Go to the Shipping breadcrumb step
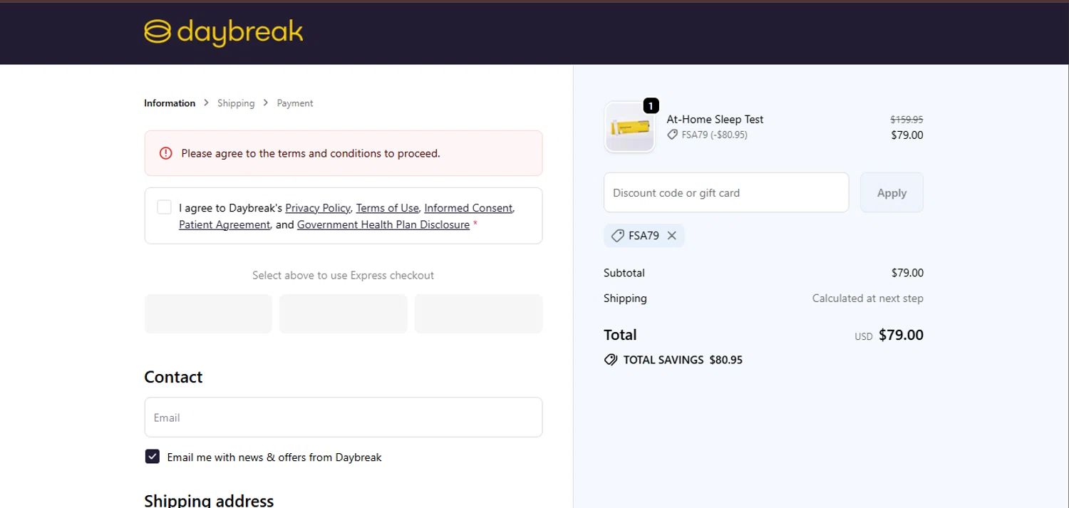Screen dimensions: 1069x508 pyautogui.click(x=236, y=103)
